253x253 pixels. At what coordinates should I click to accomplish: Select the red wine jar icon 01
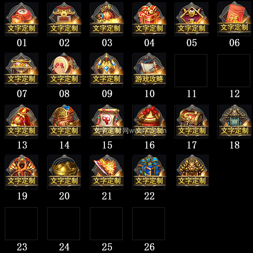coord(22,19)
